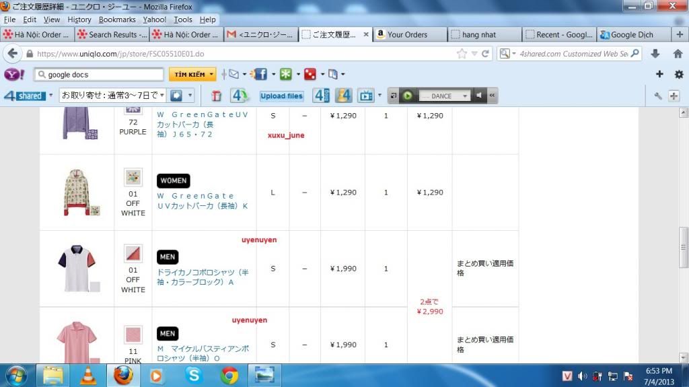Viewport: 689px width, 387px height.
Task: Open the 4shared yellow people icon
Action: (344, 96)
